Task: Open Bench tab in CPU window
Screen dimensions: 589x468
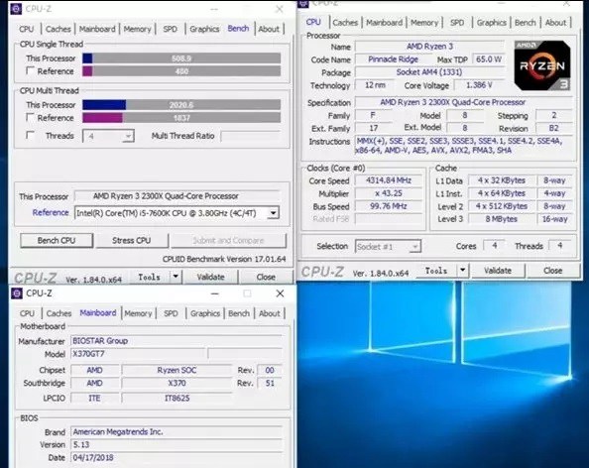Action: click(526, 23)
